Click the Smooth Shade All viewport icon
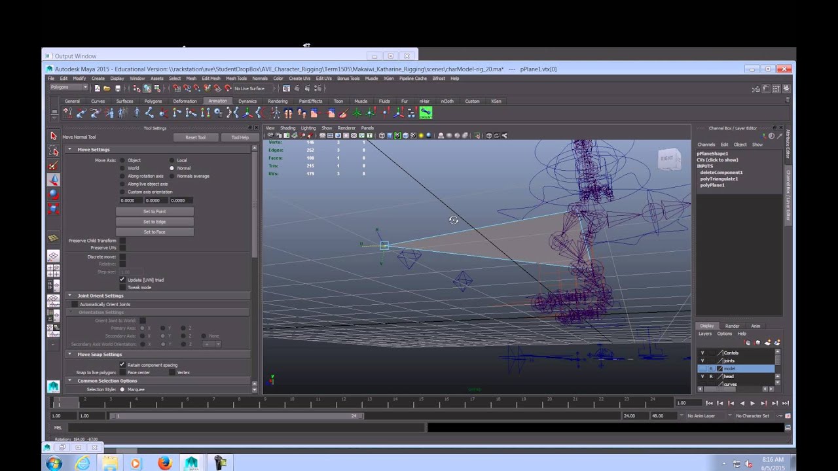Viewport: 838px width, 471px height. click(388, 135)
